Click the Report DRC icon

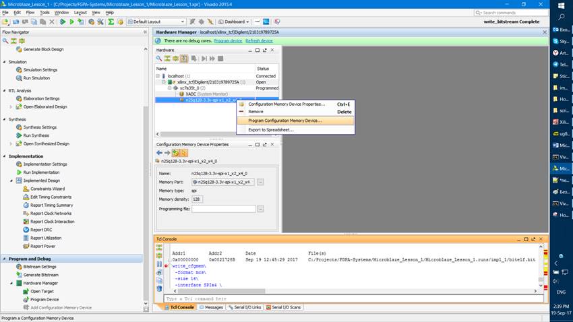26,230
